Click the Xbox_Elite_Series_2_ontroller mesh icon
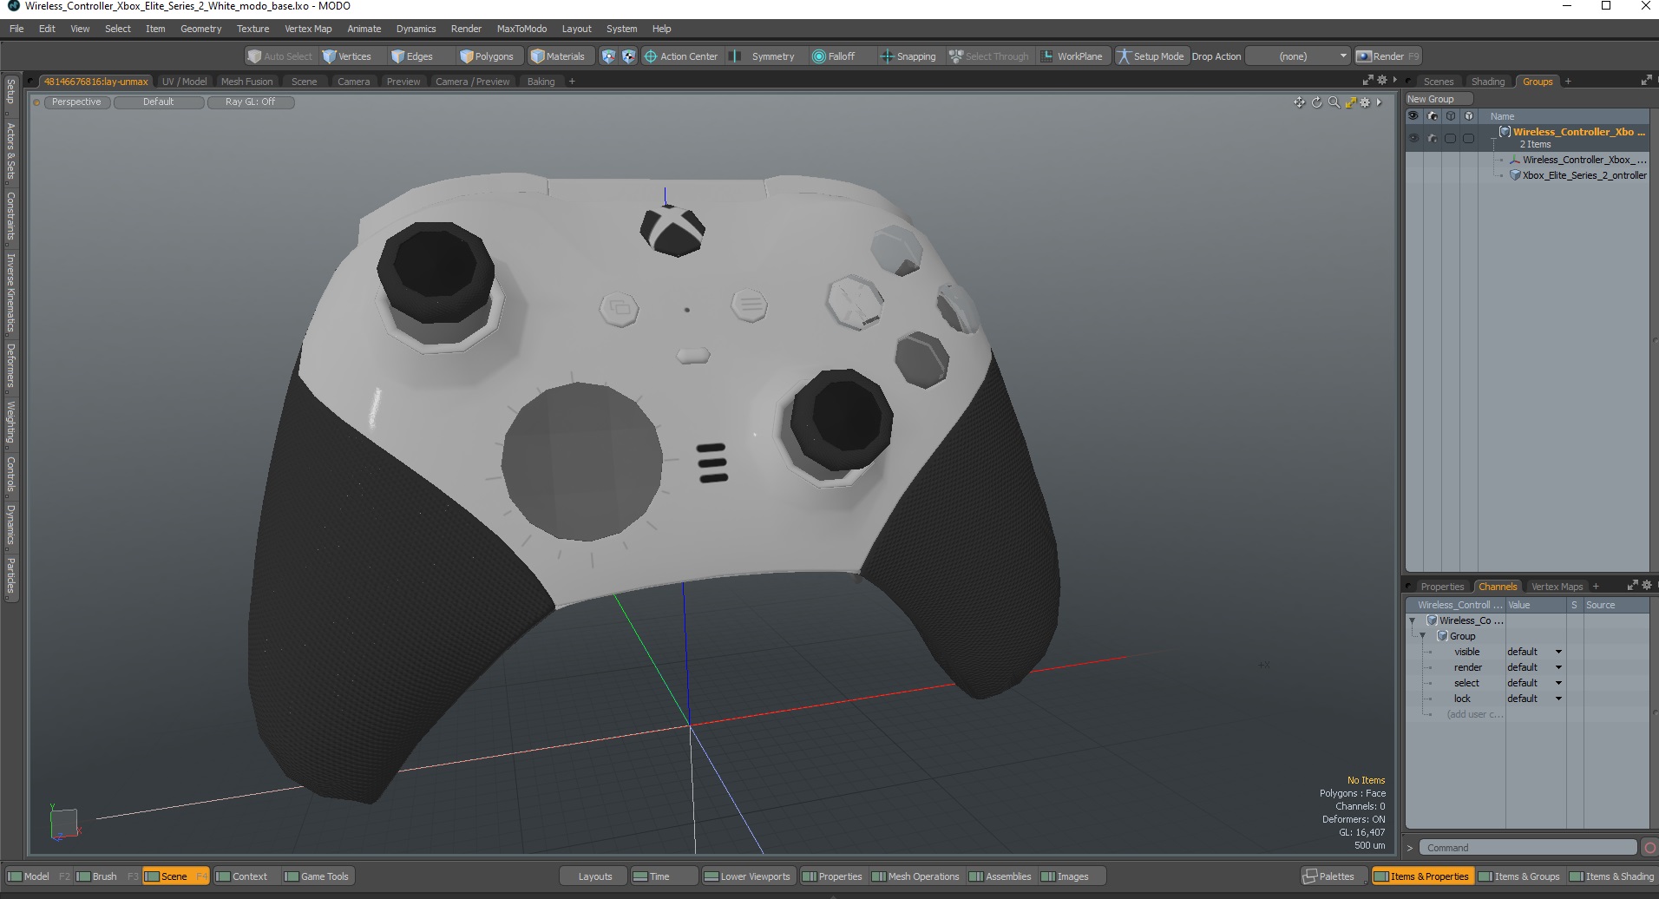Image resolution: width=1659 pixels, height=899 pixels. pyautogui.click(x=1515, y=175)
